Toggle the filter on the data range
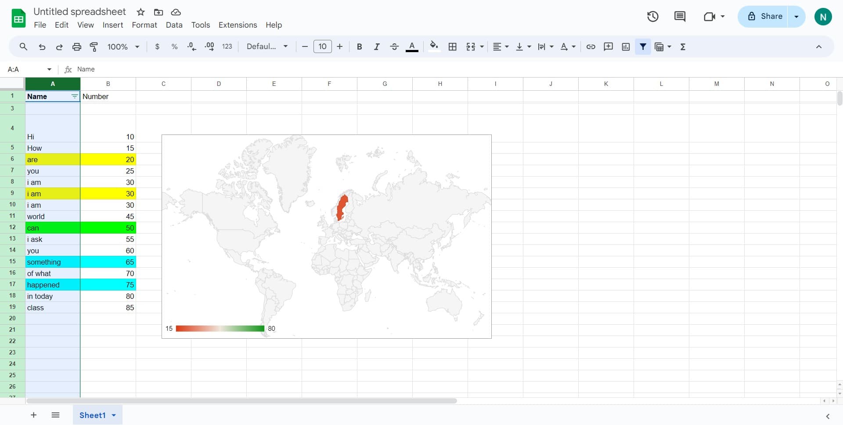The image size is (843, 425). 643,46
